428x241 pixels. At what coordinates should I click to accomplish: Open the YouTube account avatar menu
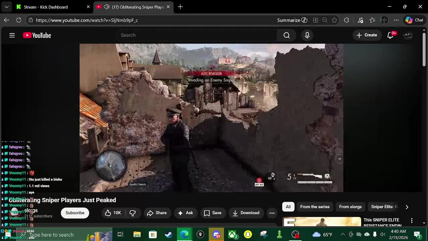[x=407, y=35]
